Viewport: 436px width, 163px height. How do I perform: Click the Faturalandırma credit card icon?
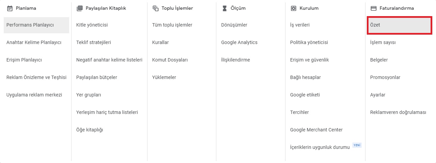[373, 8]
